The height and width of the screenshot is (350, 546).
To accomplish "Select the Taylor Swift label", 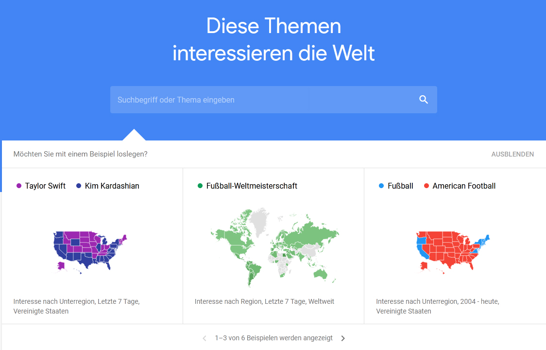I will 45,186.
